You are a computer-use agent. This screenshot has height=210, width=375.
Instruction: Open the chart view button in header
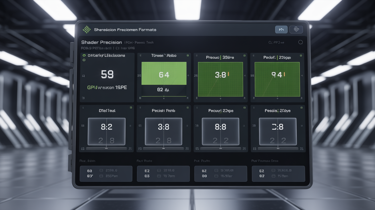pyautogui.click(x=281, y=29)
